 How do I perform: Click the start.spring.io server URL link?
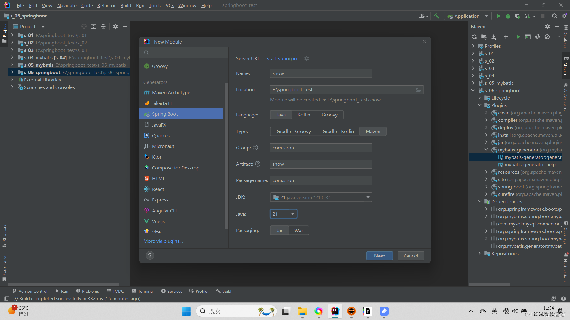282,58
